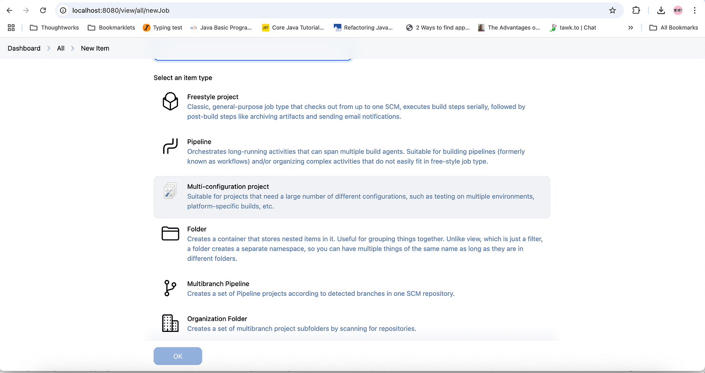Open All Bookmarks folder
The width and height of the screenshot is (705, 373).
pos(674,27)
